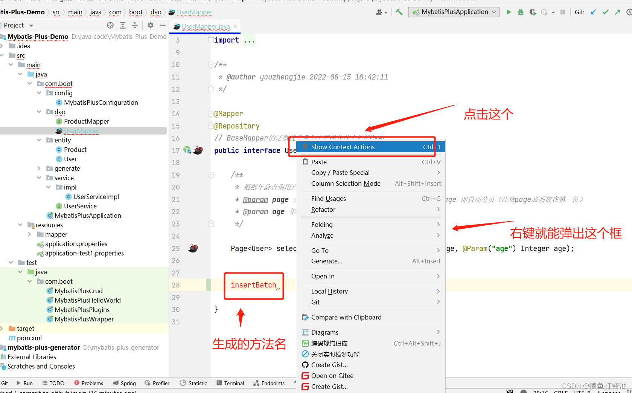Close the UserMapper.java tab

coord(235,26)
